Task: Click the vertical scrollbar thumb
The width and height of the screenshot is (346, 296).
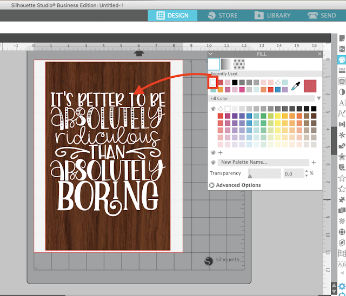Action: click(334, 140)
